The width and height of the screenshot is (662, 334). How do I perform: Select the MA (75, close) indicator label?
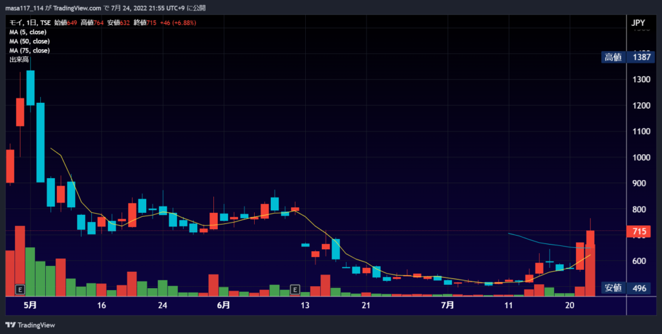point(30,50)
